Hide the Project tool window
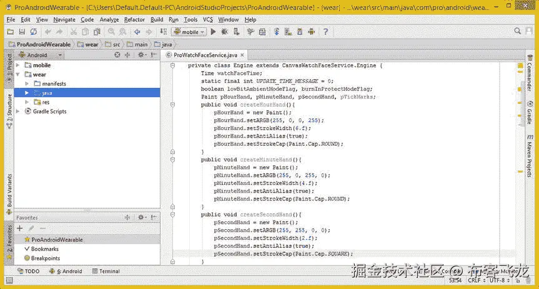This screenshot has width=539, height=289. click(x=154, y=55)
